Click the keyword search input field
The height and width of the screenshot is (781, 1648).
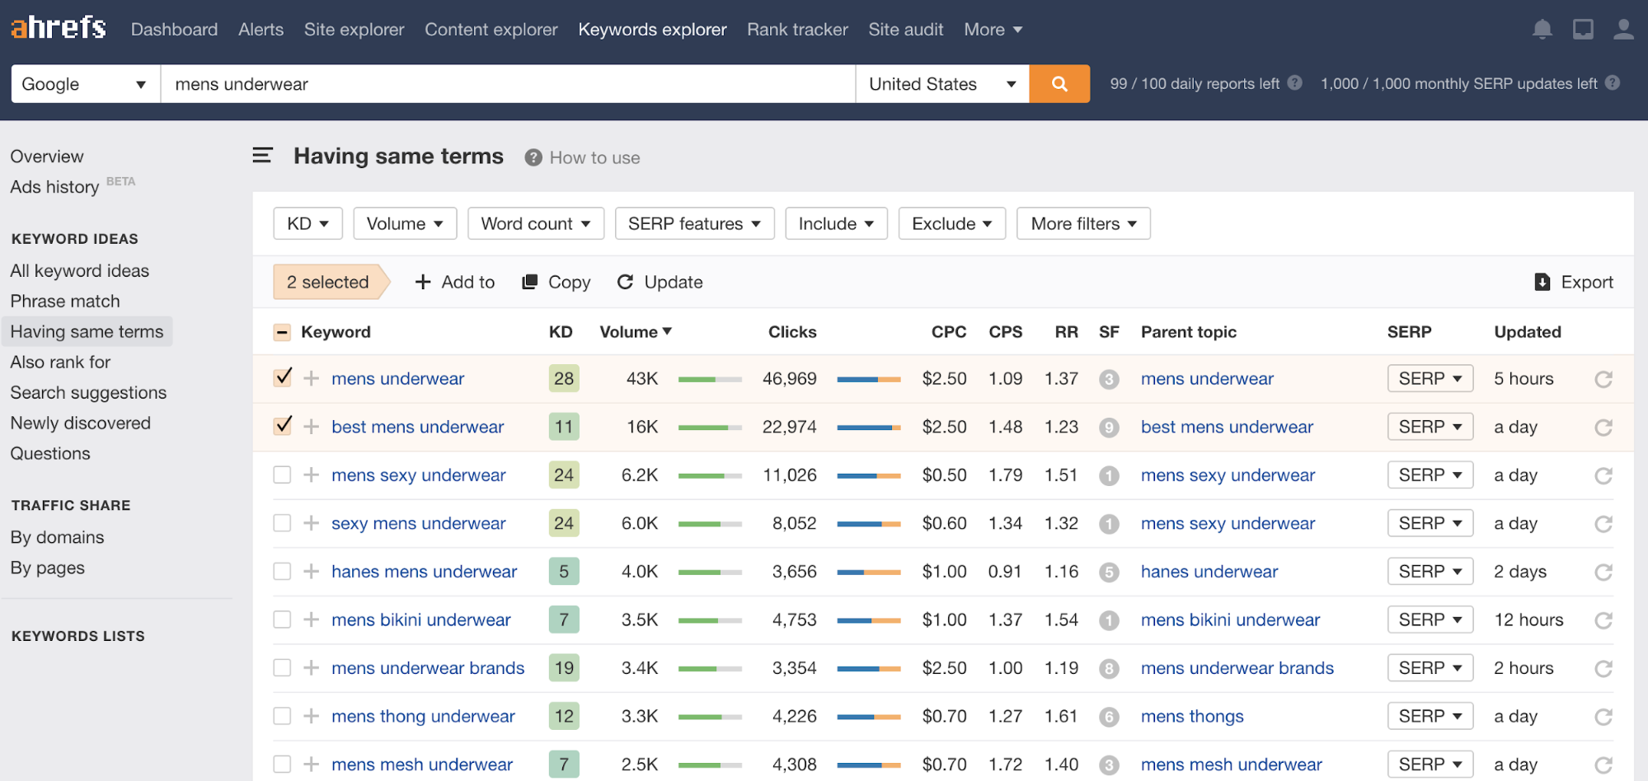coord(507,84)
